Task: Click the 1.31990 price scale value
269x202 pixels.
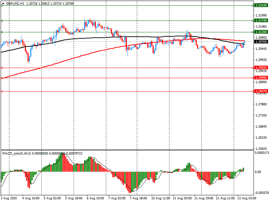Action: click(261, 15)
